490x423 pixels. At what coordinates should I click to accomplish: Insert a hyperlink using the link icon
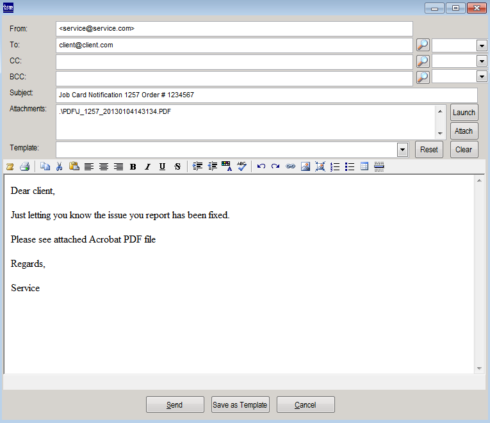[x=290, y=166]
